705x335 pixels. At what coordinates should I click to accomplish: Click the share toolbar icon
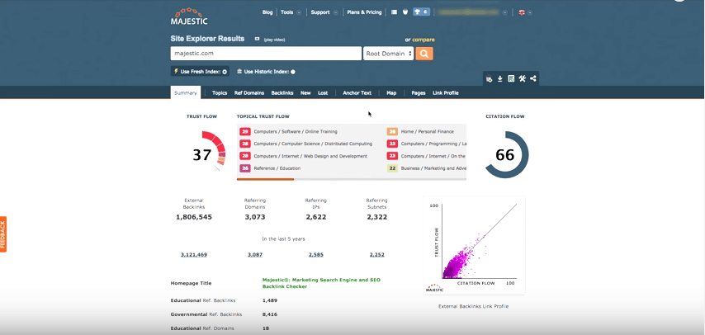click(532, 79)
